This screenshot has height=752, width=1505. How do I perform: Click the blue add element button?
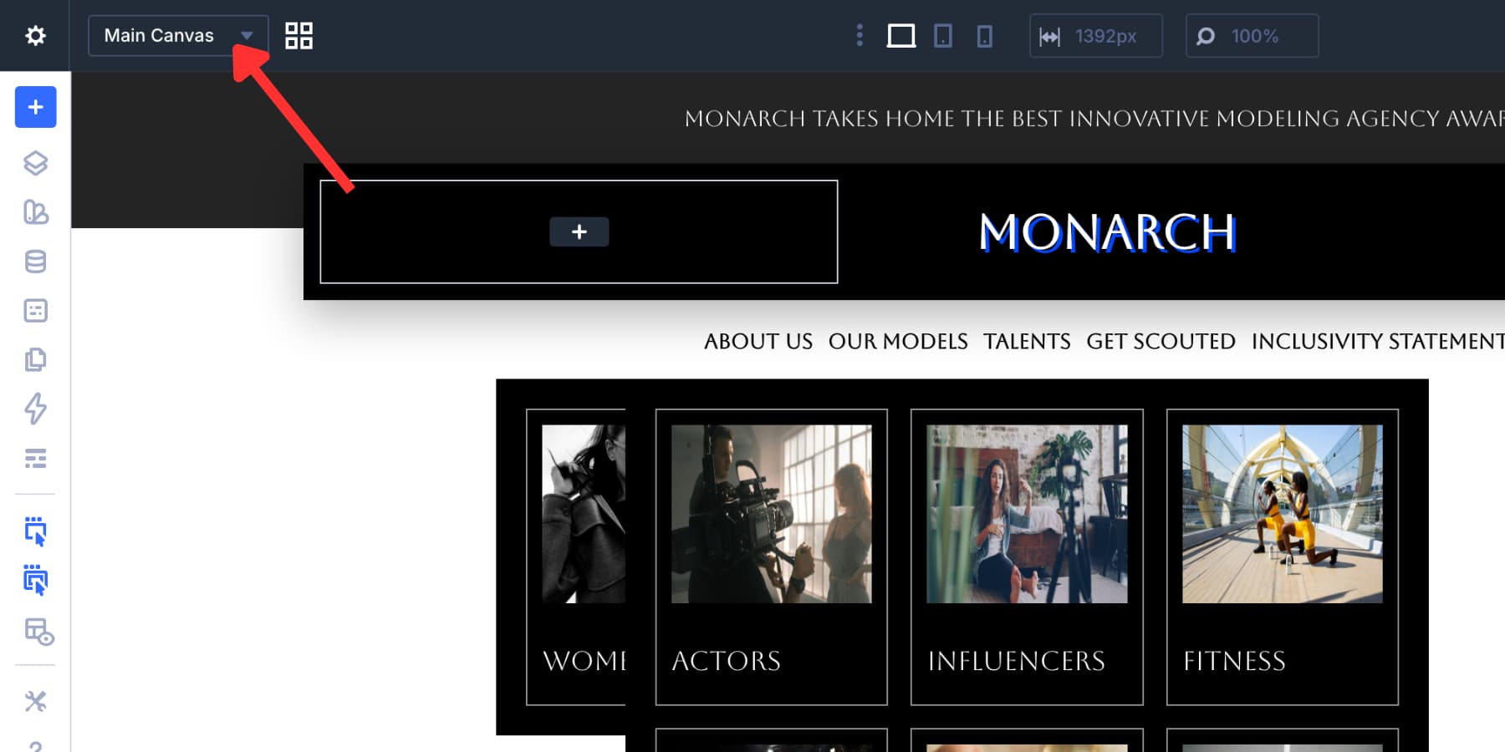36,107
